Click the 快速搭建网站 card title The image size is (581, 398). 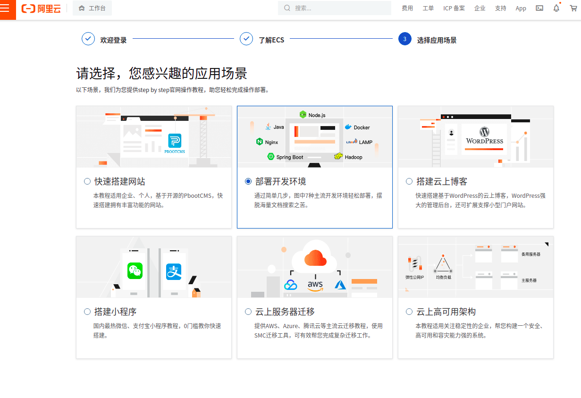point(120,181)
